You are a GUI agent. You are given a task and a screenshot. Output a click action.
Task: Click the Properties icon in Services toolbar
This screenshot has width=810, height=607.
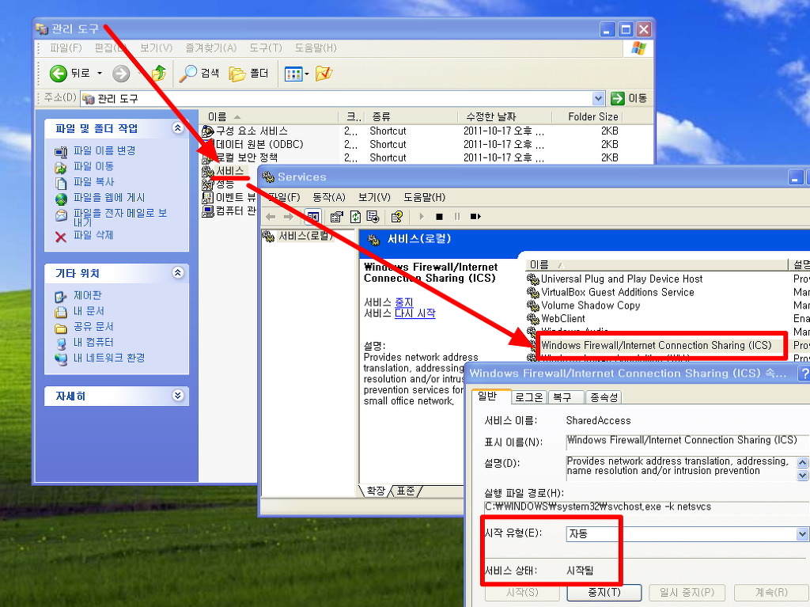337,216
